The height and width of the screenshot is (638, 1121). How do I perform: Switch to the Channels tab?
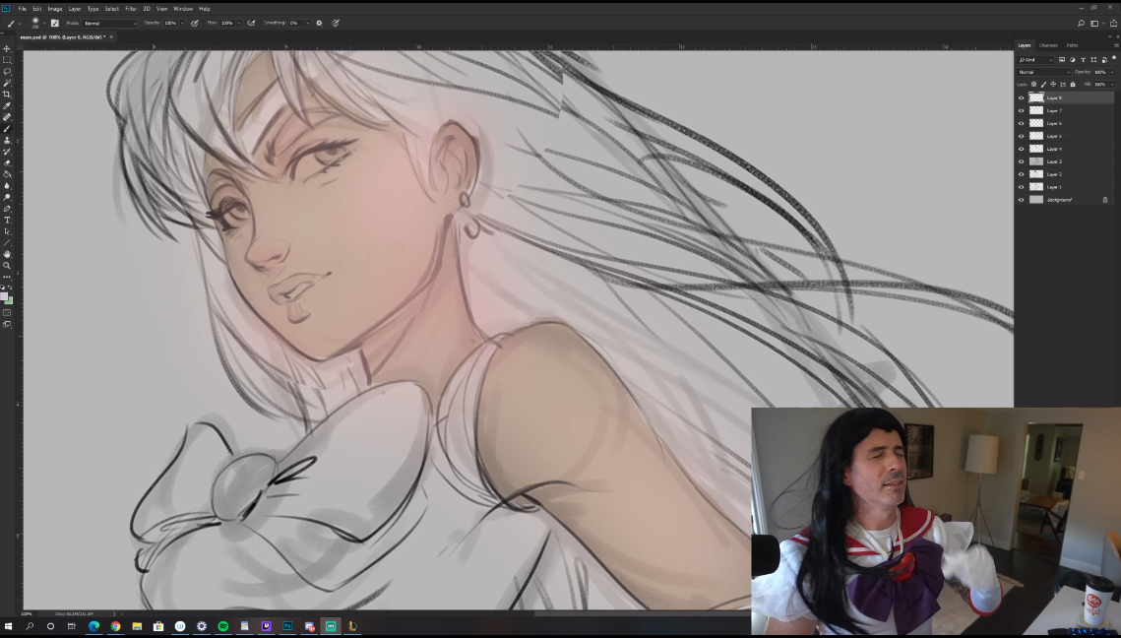pyautogui.click(x=1048, y=45)
